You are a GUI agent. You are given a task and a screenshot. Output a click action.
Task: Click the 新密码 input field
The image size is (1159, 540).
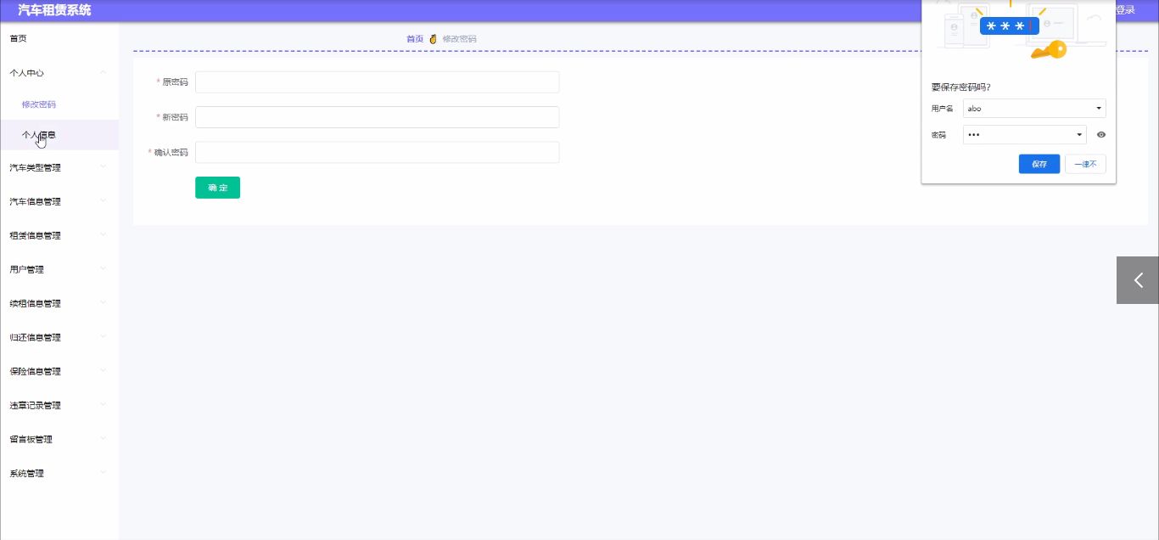(x=377, y=117)
